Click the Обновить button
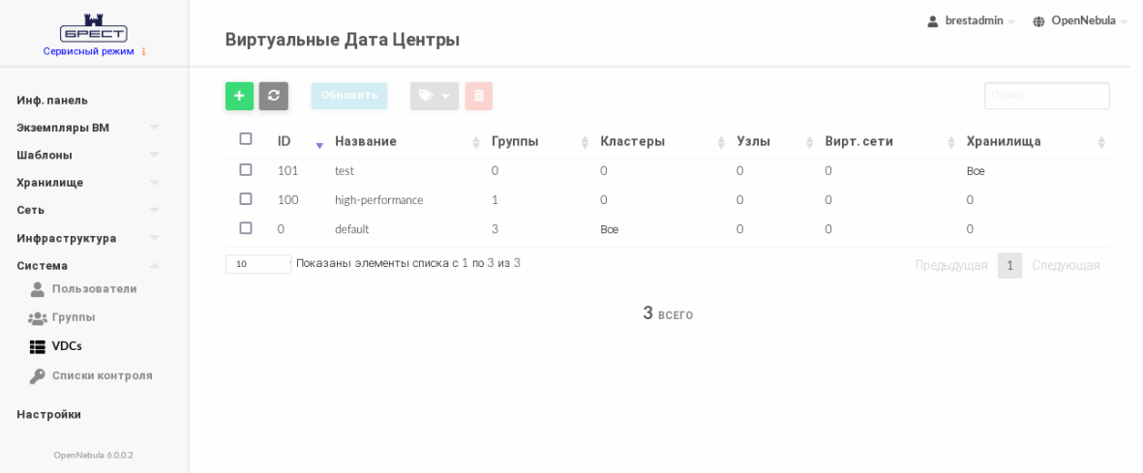Viewport: 1143px width, 473px height. [x=349, y=96]
